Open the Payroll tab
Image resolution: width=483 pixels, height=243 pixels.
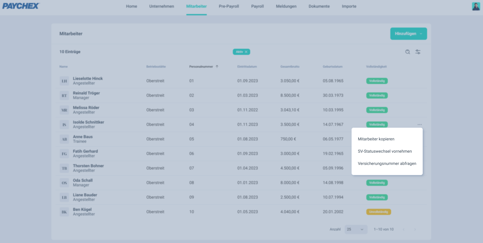coord(257,6)
